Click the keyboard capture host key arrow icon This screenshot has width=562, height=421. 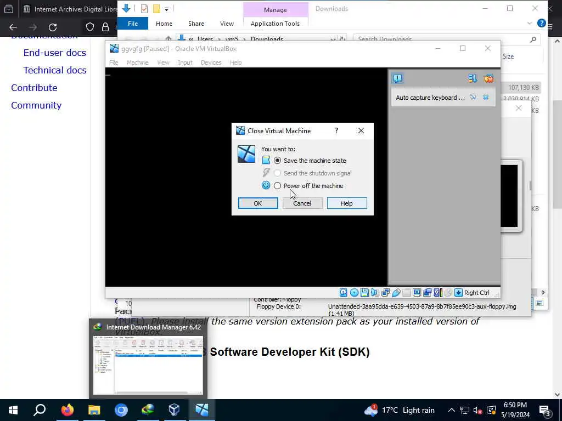pos(458,293)
